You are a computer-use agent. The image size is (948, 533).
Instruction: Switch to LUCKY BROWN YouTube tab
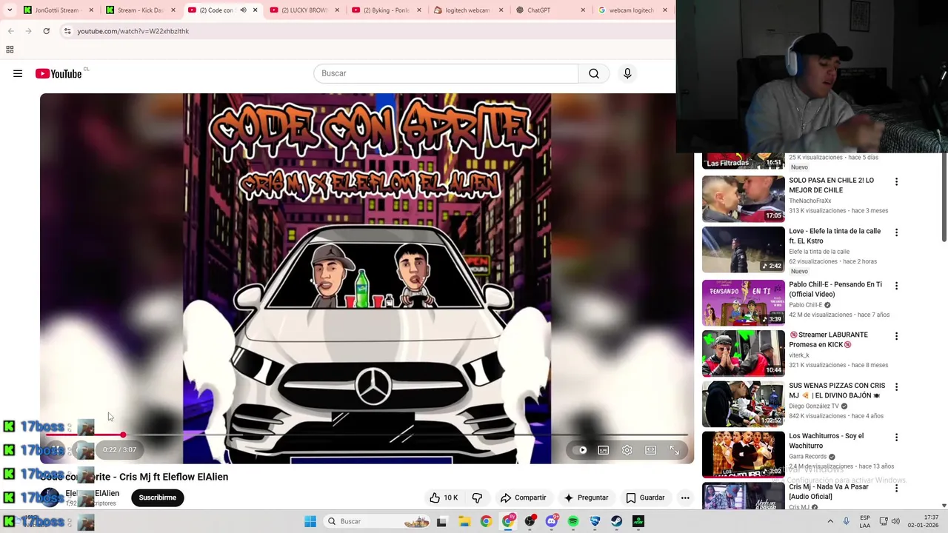[304, 10]
